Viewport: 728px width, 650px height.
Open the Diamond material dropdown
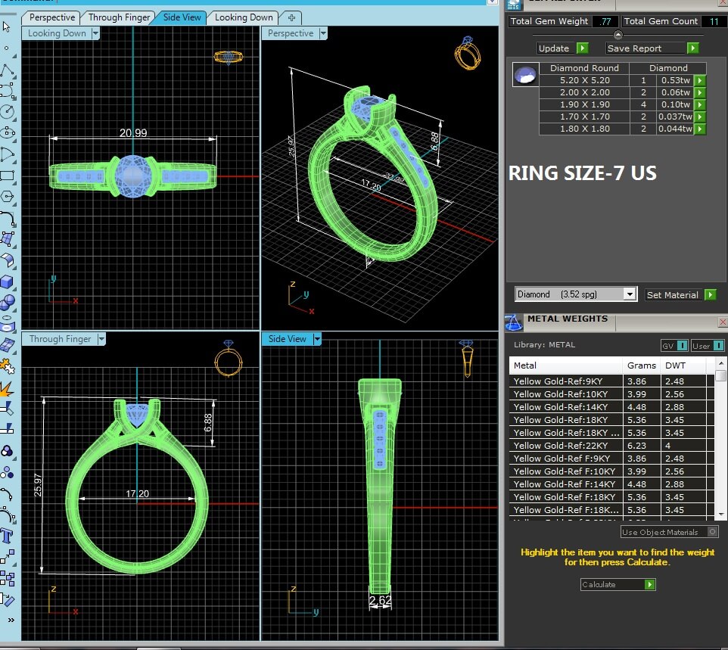click(629, 294)
